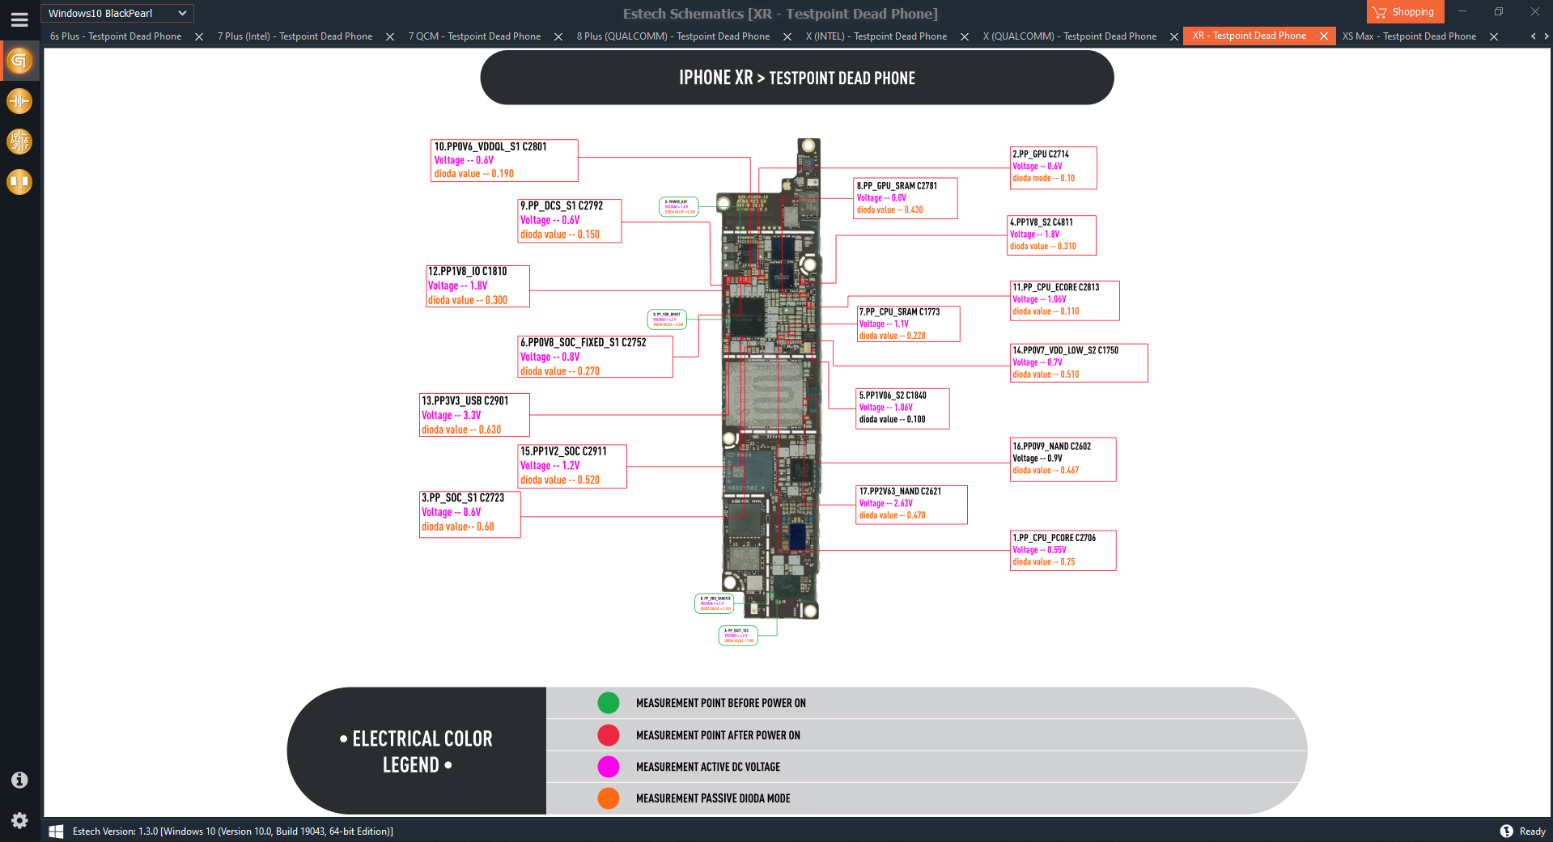Click MEASUREMENT PASSIVE DIODA MODE legend text

[713, 798]
